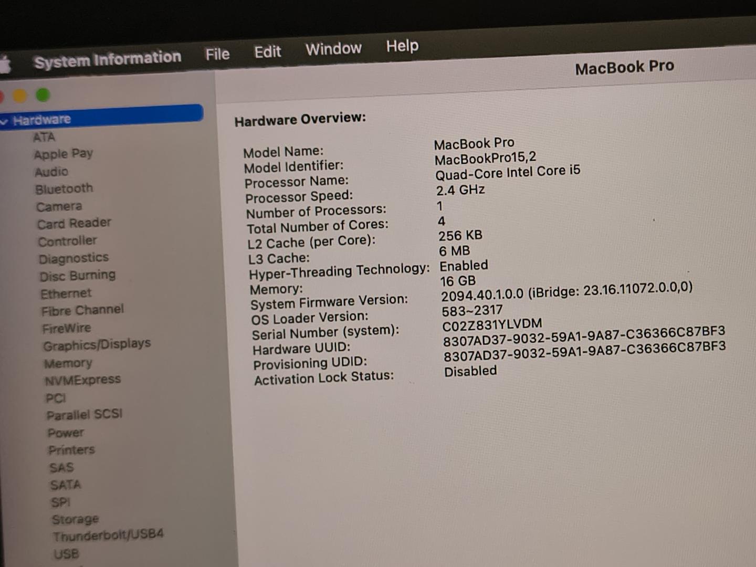Screen dimensions: 756x567
Task: Click the OS loader version 583~2317
Action: click(472, 311)
